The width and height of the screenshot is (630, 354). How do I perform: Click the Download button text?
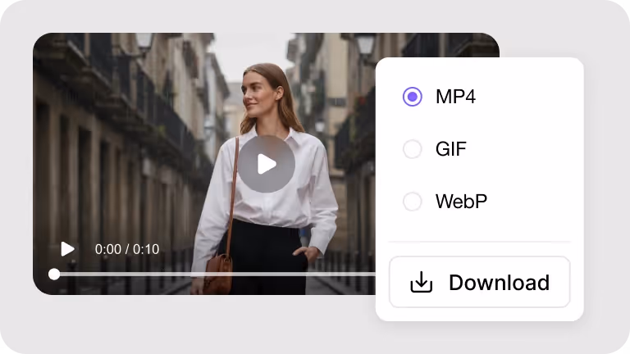coord(499,283)
